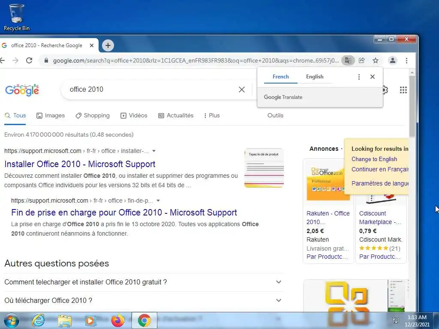Image resolution: width=439 pixels, height=329 pixels.
Task: Open the Cdiscount Marketplace ad link
Action: click(x=380, y=218)
